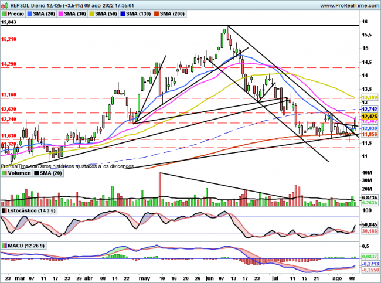Toggle the Precio legend entry
The width and height of the screenshot is (381, 283).
[13, 12]
